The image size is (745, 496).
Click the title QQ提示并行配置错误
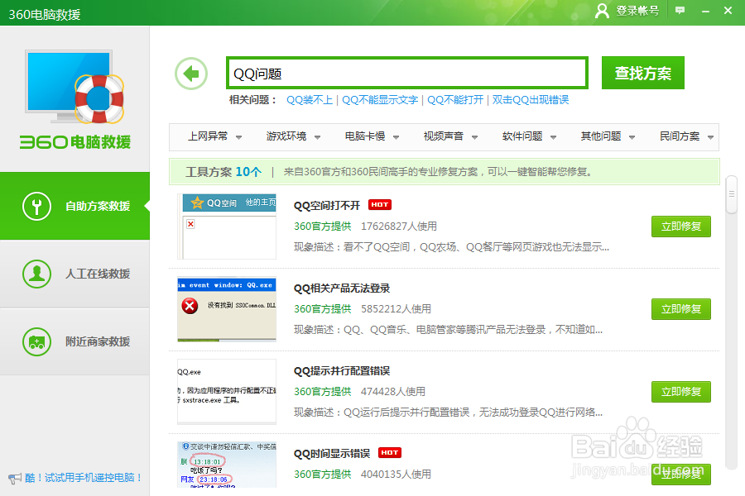(x=342, y=370)
